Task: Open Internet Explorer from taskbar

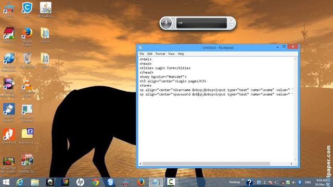Action: [x=20, y=182]
